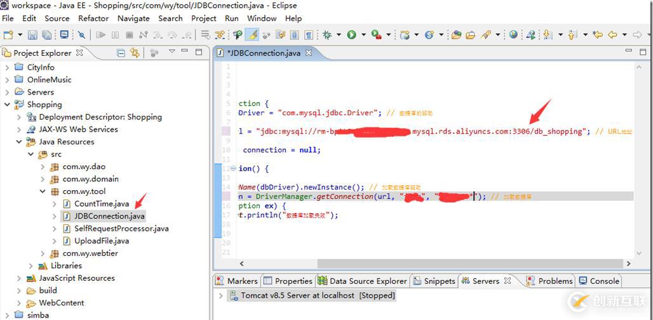Collapse All in Project Explorer
The width and height of the screenshot is (653, 320).
tap(121, 53)
